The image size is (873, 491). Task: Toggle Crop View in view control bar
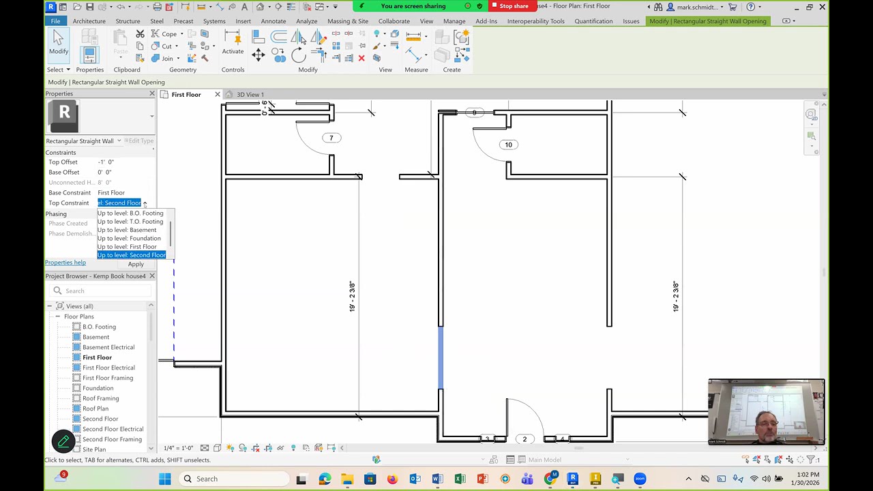(255, 448)
